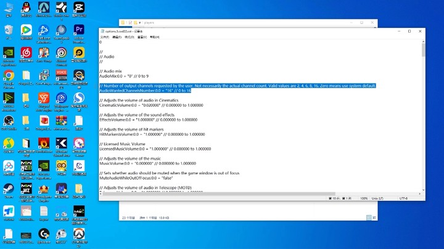444x249 pixels.
Task: Open OBS Studio from the desktop
Action: click(9, 122)
